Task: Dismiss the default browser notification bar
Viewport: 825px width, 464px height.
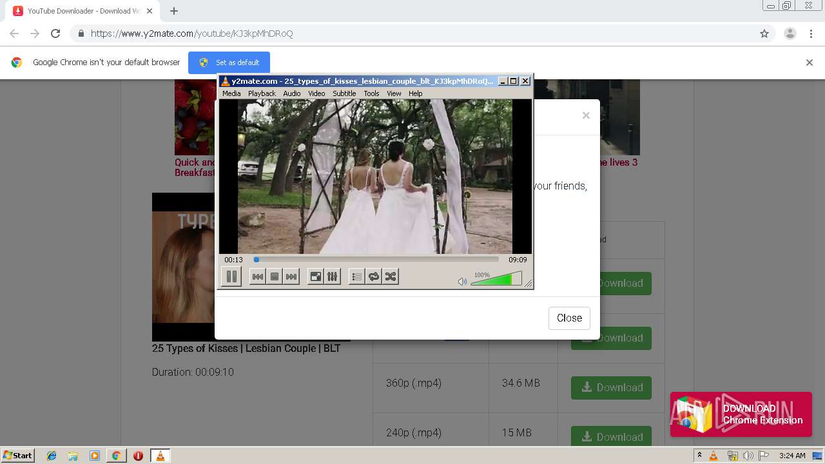Action: [810, 63]
